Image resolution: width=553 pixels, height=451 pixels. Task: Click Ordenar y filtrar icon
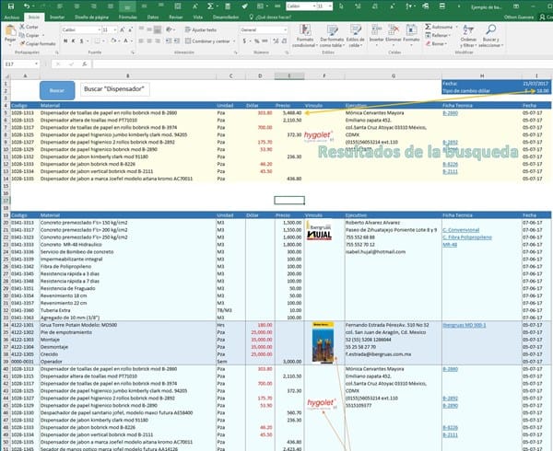click(x=468, y=31)
